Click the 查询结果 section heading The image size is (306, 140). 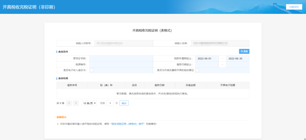(x=63, y=78)
